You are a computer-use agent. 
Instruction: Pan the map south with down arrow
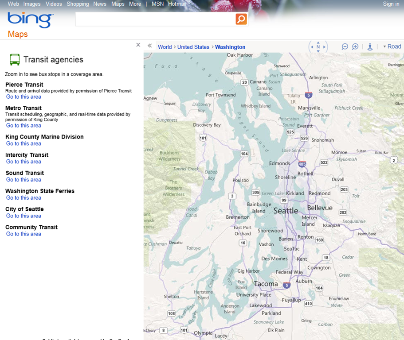(x=318, y=51)
